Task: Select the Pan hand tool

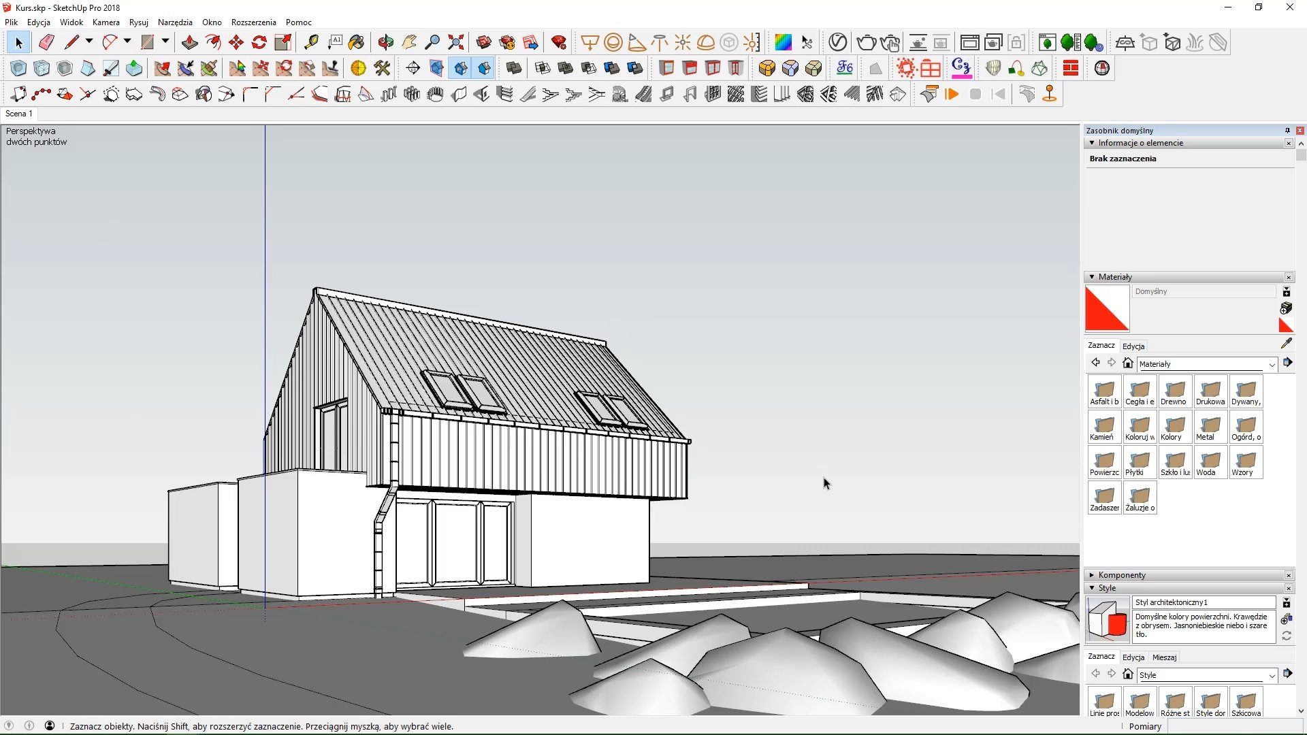Action: tap(409, 43)
